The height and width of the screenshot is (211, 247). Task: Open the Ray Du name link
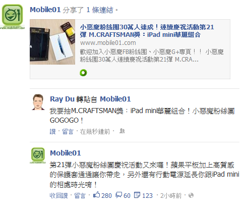click(62, 99)
